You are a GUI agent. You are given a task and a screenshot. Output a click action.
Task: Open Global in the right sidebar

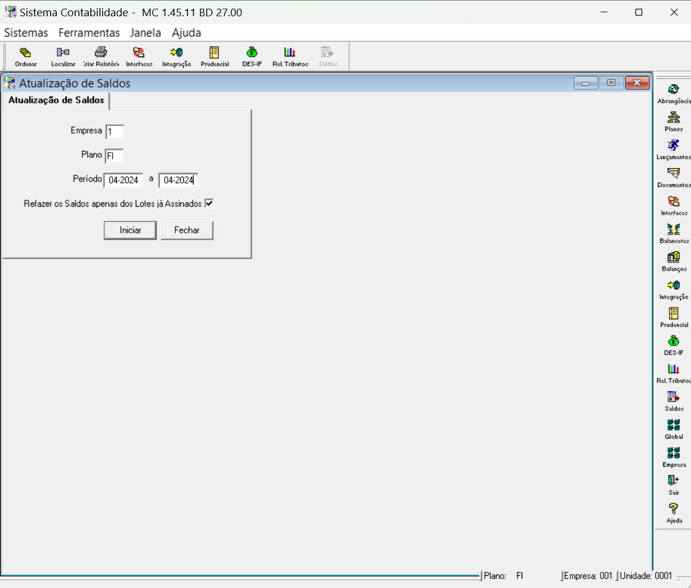[x=674, y=430]
